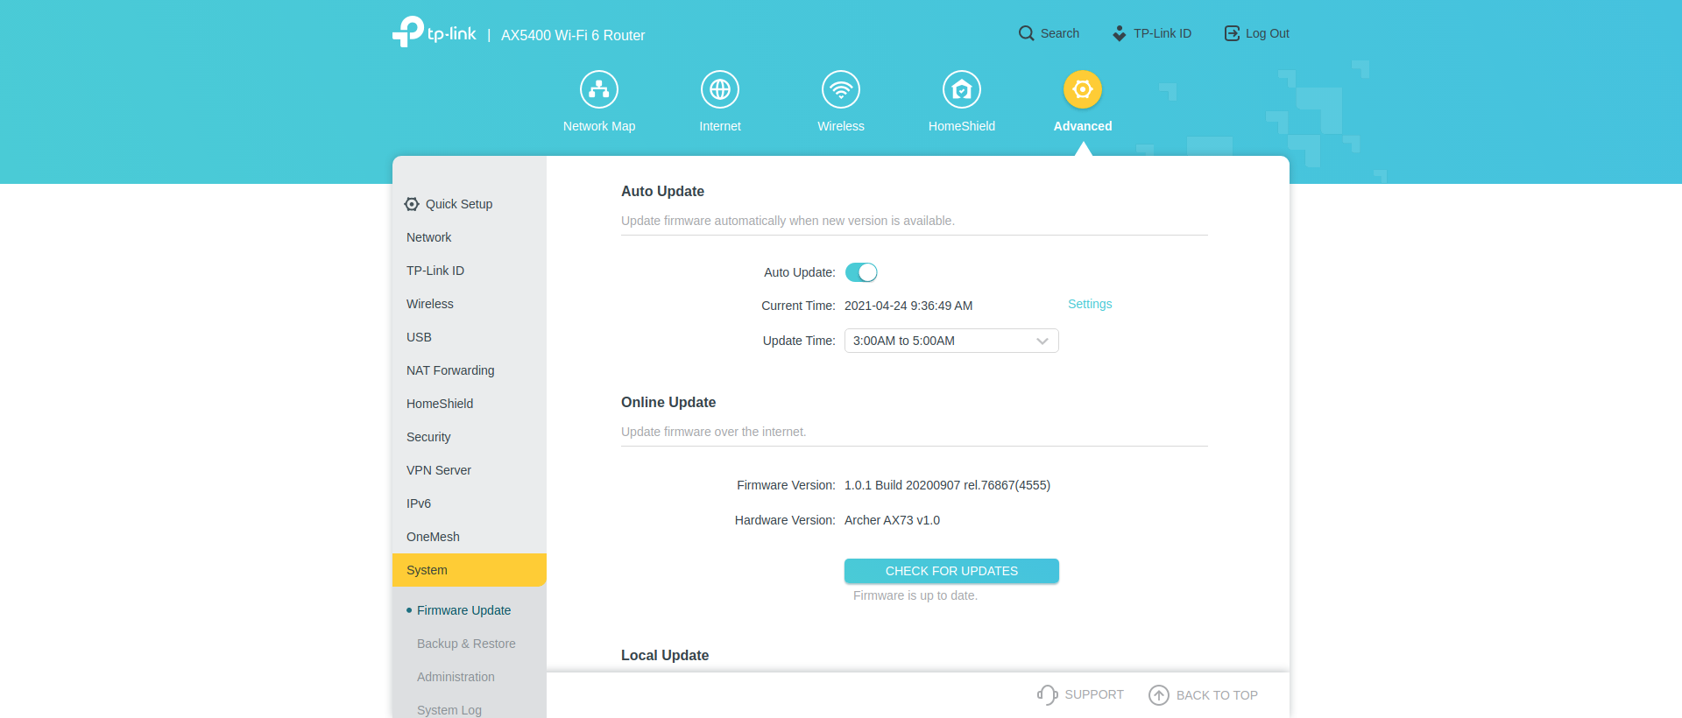Open the Update Time dropdown
Viewport: 1682px width, 718px height.
click(x=951, y=341)
